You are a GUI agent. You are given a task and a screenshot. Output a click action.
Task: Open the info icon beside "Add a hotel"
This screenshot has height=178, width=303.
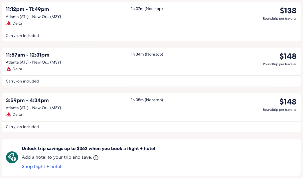pyautogui.click(x=96, y=158)
